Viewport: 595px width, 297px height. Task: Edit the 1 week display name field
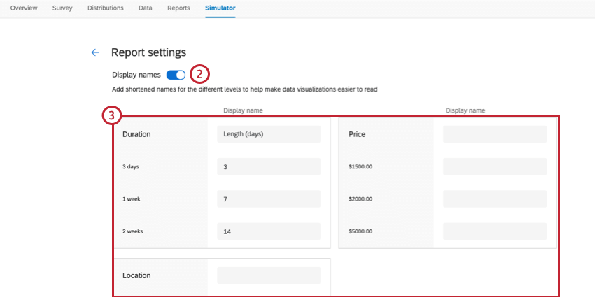pyautogui.click(x=269, y=199)
